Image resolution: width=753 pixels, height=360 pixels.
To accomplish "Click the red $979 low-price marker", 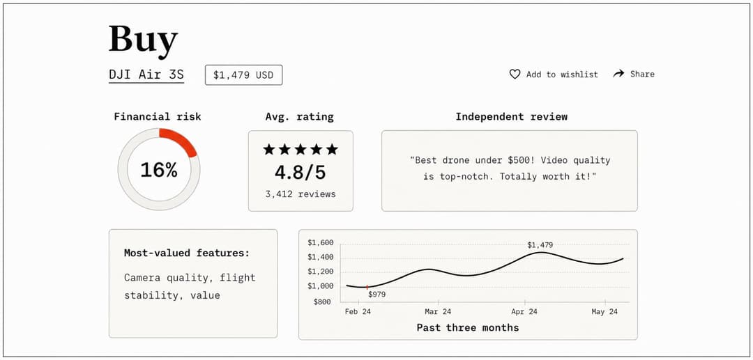I will coord(367,287).
